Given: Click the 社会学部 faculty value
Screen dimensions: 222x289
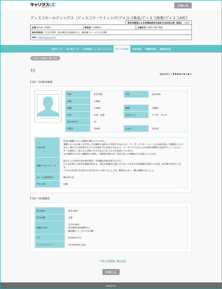Looking at the screenshot, I should point(98,94).
